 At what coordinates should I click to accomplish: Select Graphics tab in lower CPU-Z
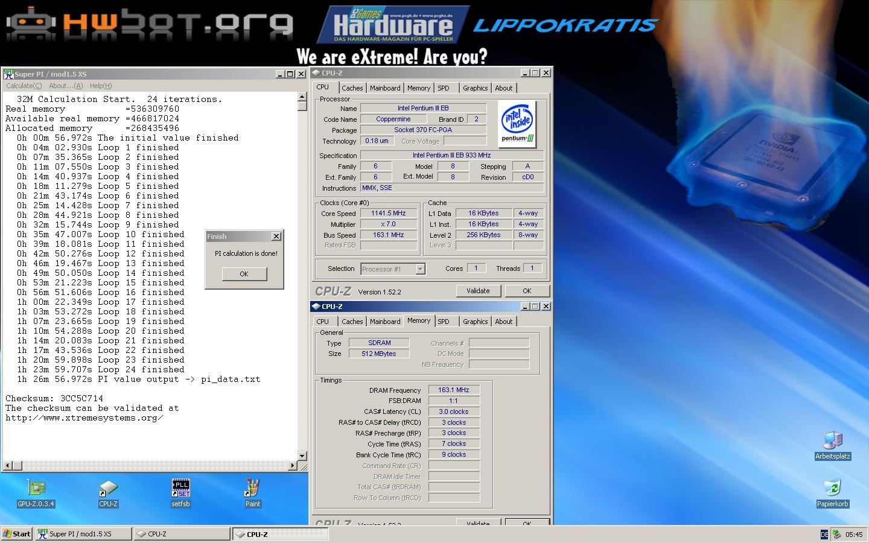tap(476, 322)
